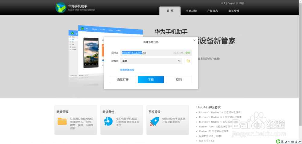Click the HiSuite 系统要求 heading
This screenshot has height=144, width=302.
tap(208, 107)
